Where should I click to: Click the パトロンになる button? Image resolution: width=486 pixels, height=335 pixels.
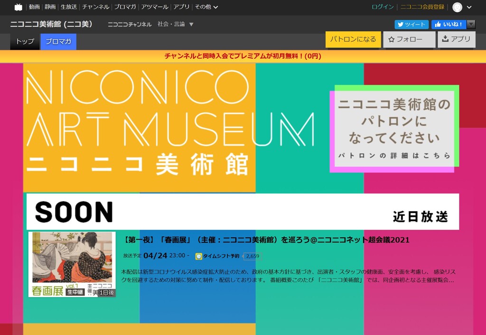pos(353,39)
